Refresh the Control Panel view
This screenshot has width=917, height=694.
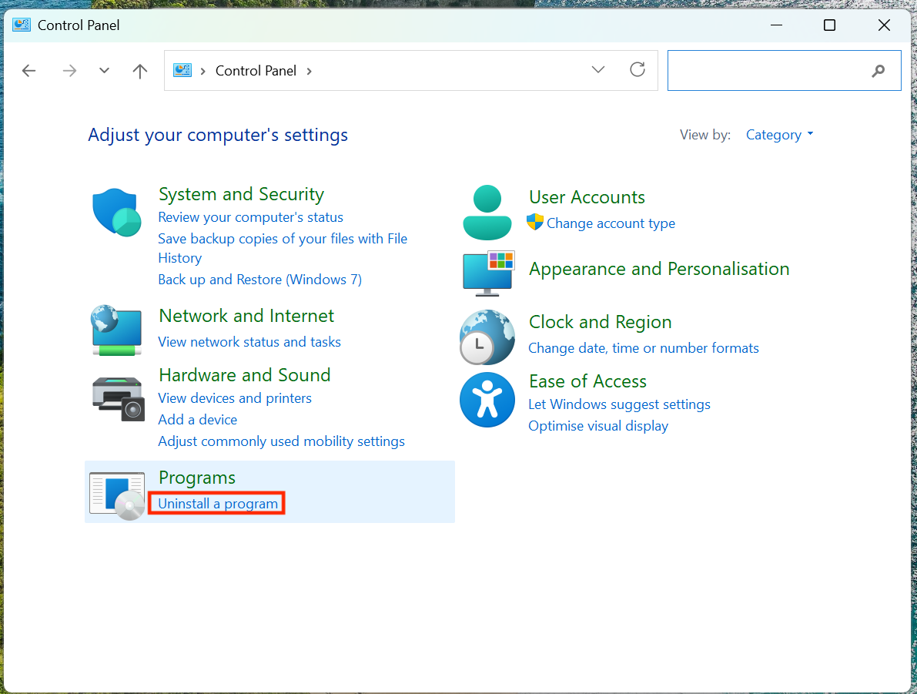click(638, 69)
